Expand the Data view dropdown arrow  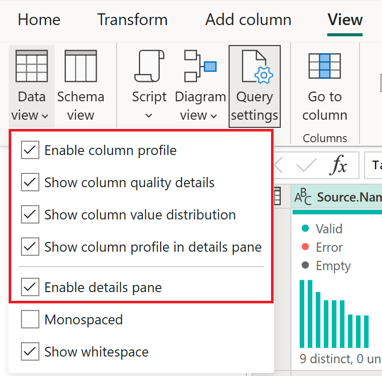45,116
